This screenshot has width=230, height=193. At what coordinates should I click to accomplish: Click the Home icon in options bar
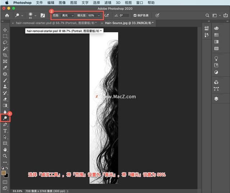pyautogui.click(x=7, y=15)
